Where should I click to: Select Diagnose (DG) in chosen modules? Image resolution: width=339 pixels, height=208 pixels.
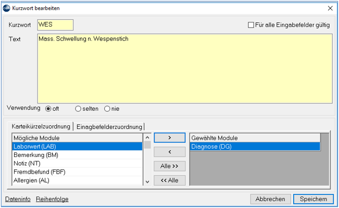click(x=255, y=147)
